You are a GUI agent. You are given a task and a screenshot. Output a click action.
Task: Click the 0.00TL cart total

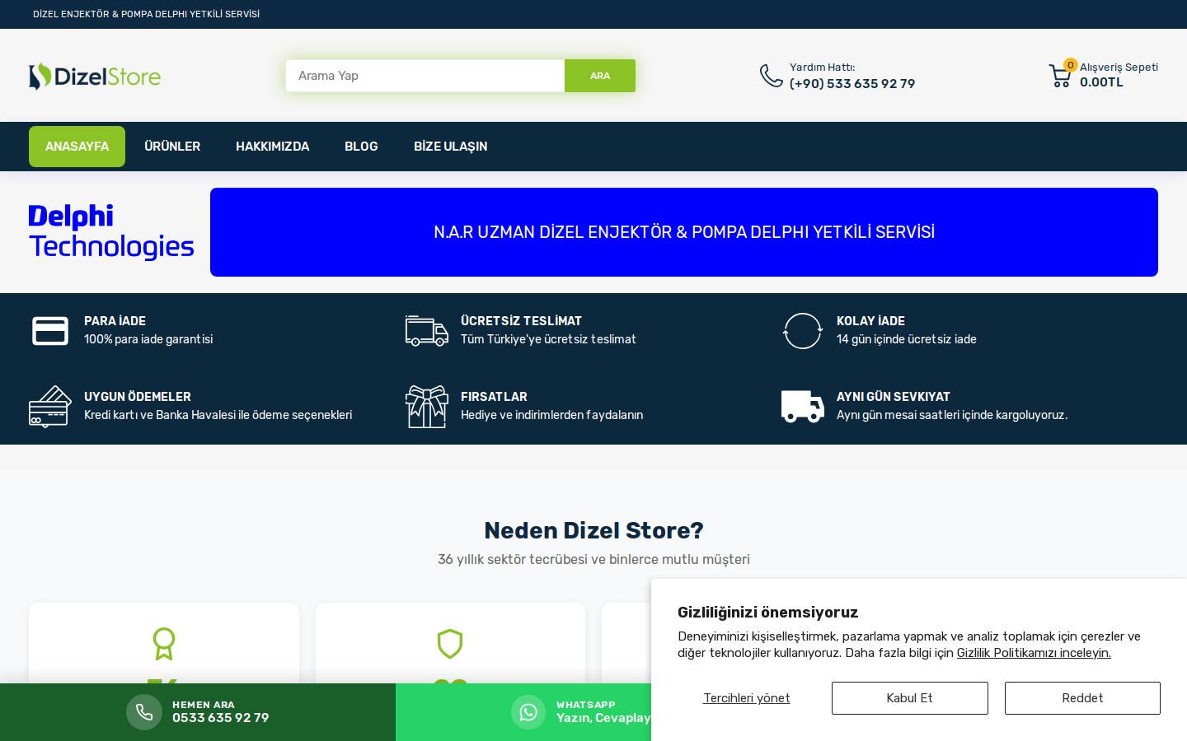pyautogui.click(x=1101, y=82)
